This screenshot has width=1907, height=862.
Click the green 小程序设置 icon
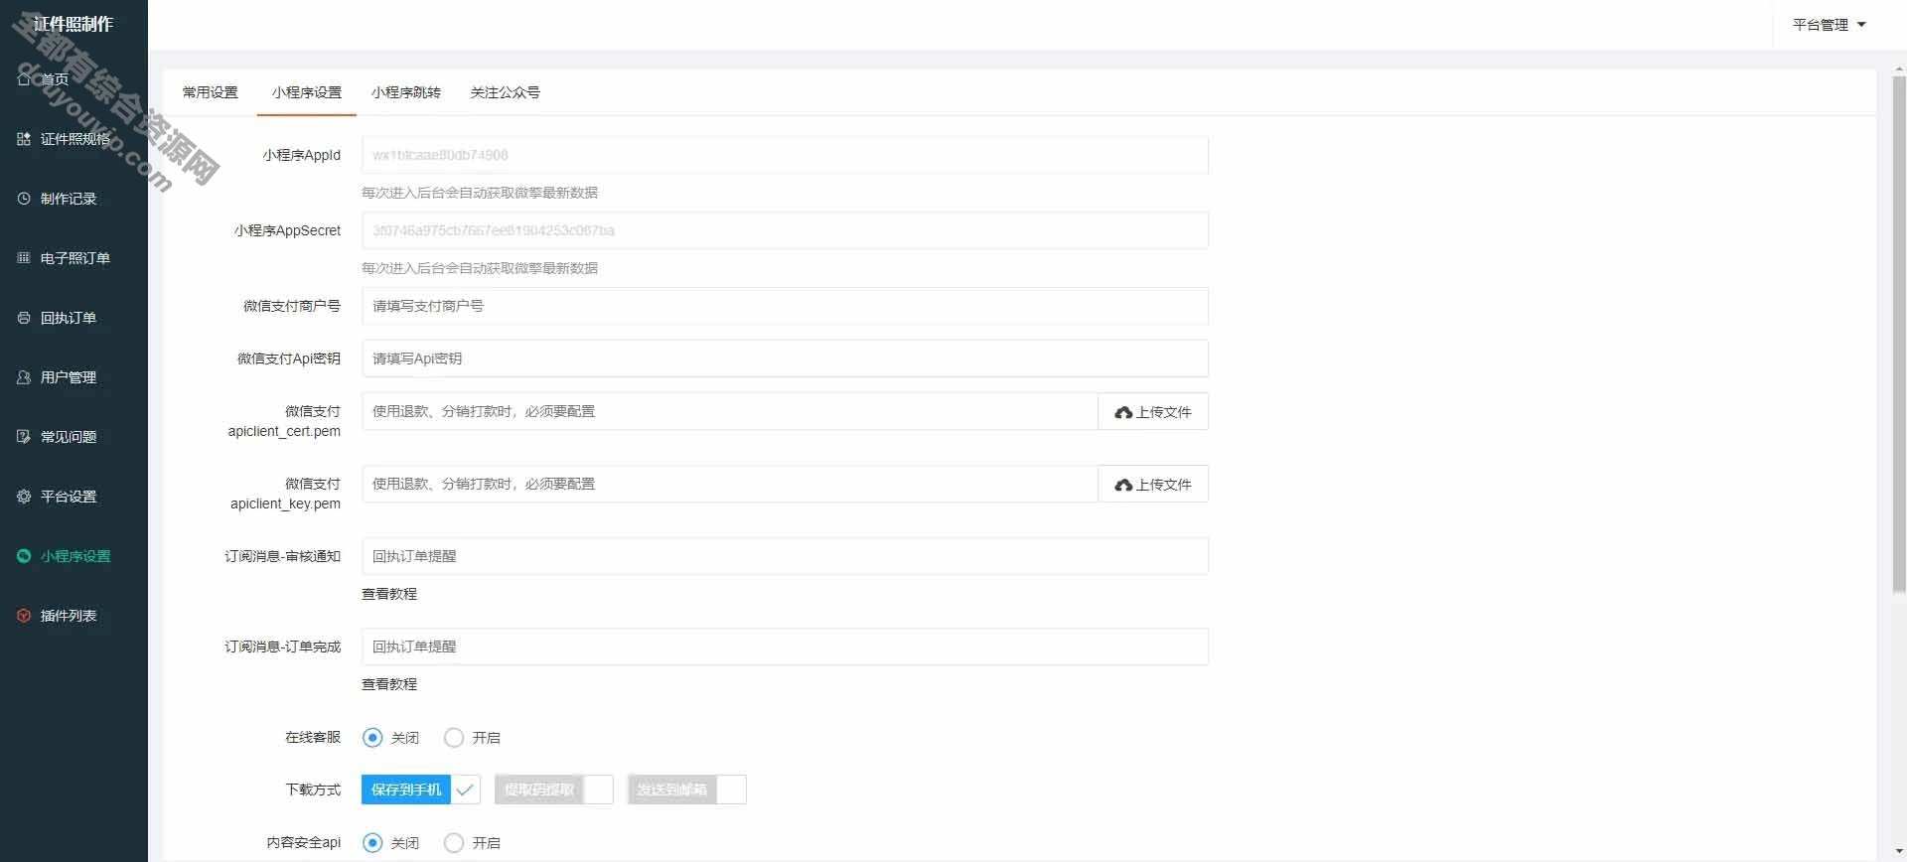tap(24, 556)
